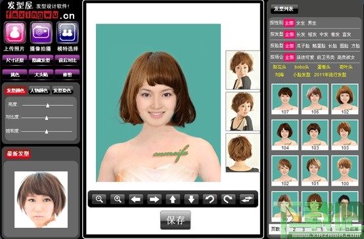Click the 亮度 brightness slider handle
The width and height of the screenshot is (364, 239).
47,105
